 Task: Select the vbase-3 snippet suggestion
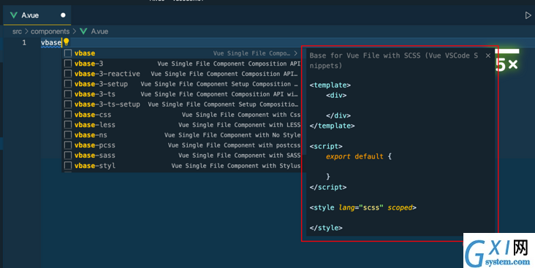pyautogui.click(x=182, y=64)
